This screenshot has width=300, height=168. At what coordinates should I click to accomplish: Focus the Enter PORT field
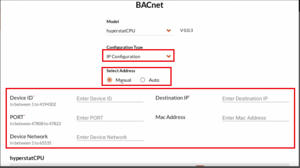(110, 118)
